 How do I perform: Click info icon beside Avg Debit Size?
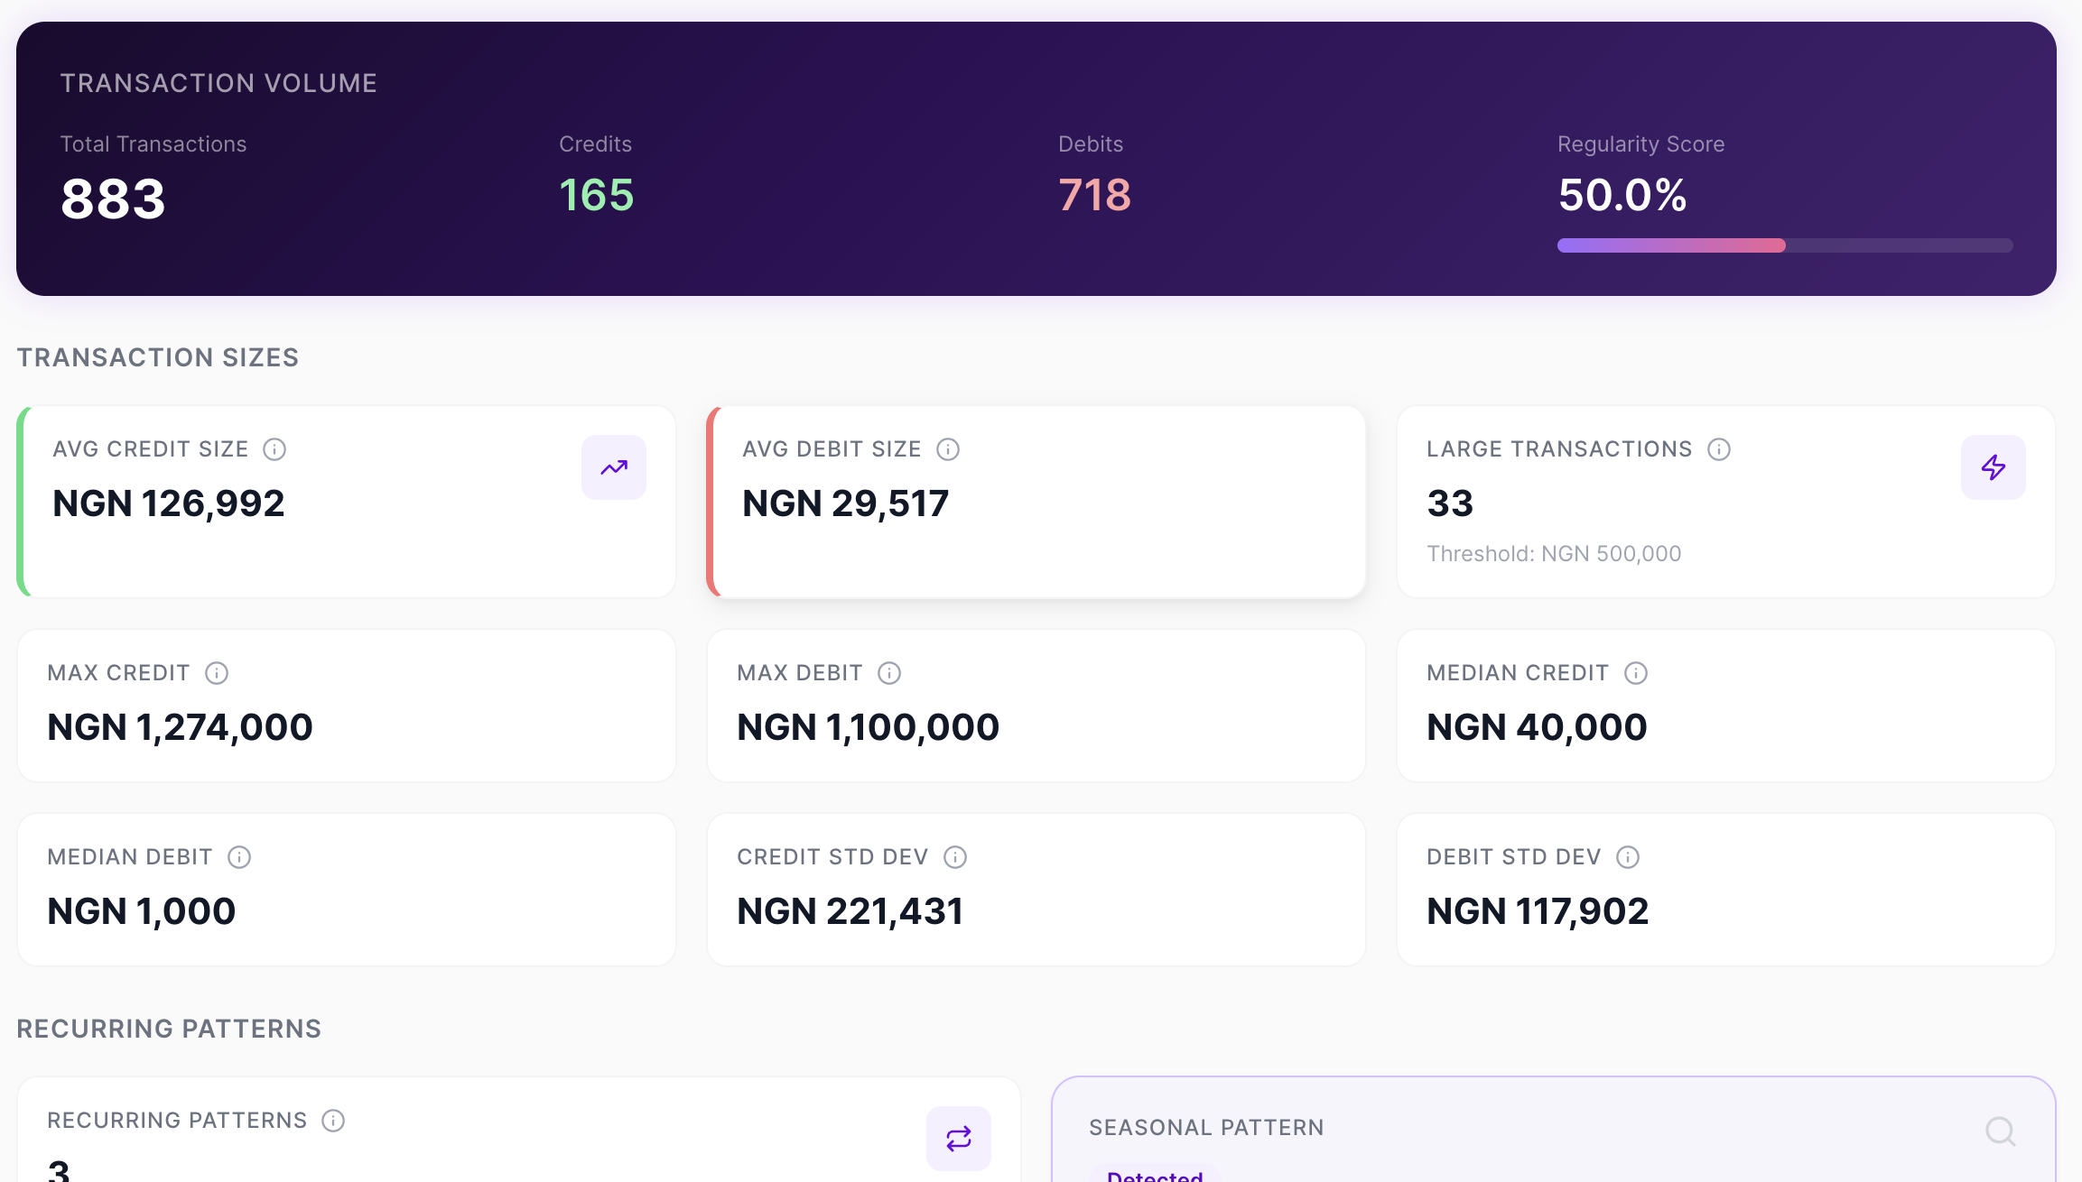(948, 449)
